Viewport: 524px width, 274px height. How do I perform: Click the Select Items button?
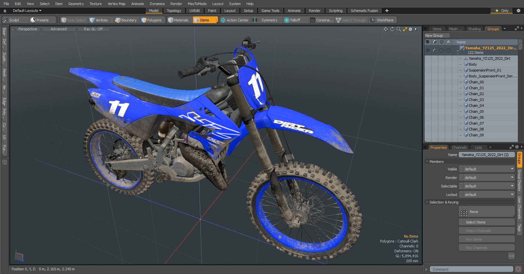(x=487, y=222)
